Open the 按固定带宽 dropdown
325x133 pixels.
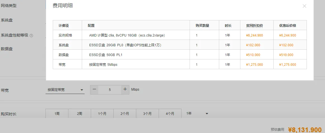[x=65, y=90]
